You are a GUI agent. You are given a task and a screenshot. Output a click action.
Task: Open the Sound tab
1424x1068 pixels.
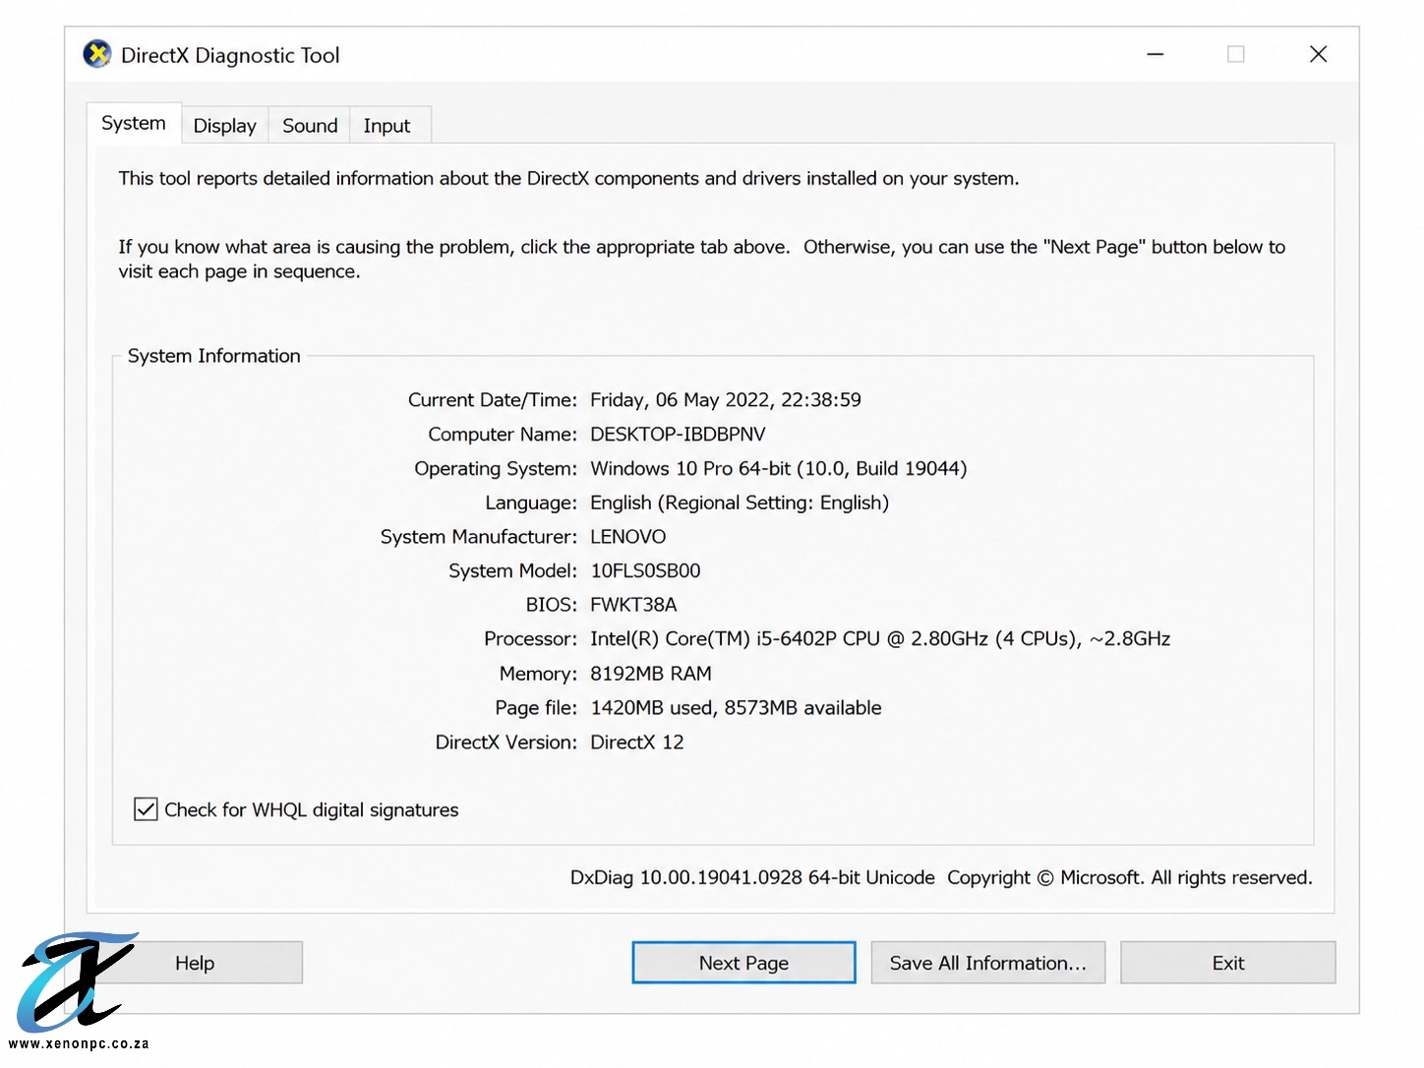(x=310, y=125)
